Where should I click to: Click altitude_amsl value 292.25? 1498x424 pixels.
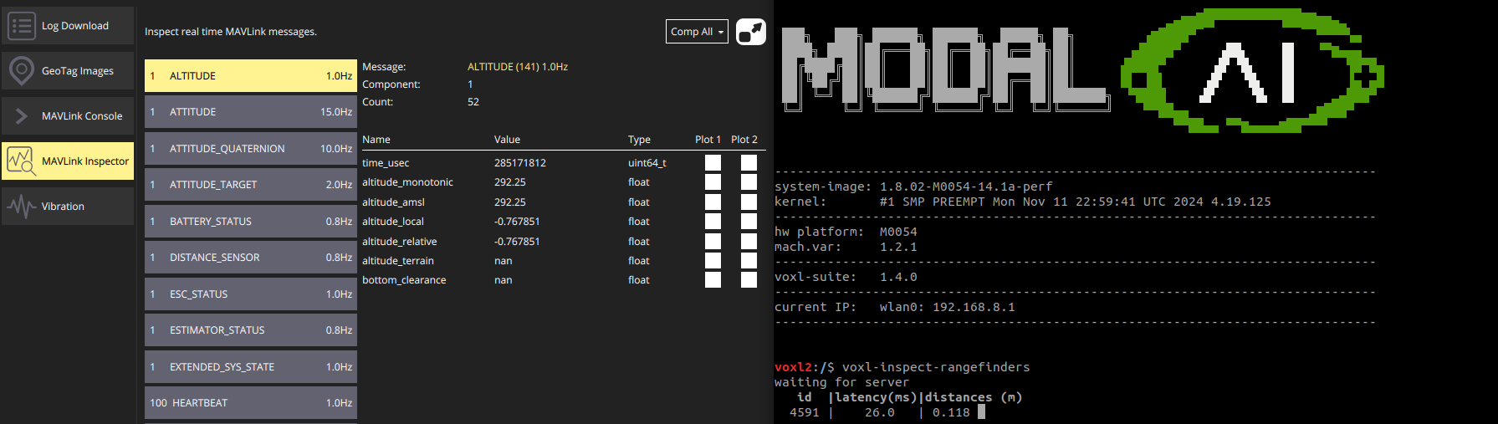click(510, 202)
